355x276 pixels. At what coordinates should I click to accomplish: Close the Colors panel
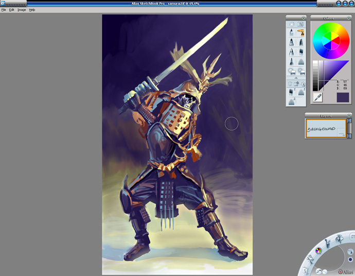[x=349, y=18]
